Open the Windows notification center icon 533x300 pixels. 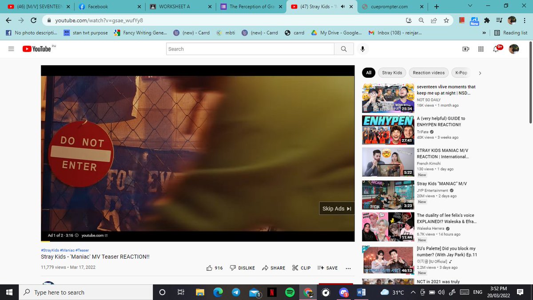coord(520,292)
